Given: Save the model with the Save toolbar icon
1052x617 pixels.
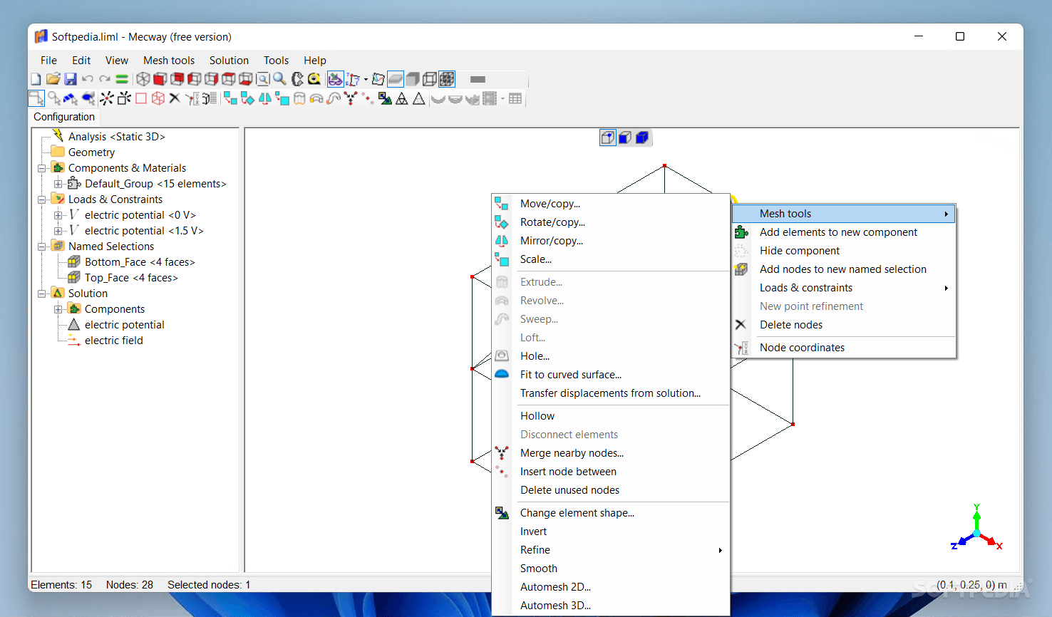Looking at the screenshot, I should (x=70, y=78).
